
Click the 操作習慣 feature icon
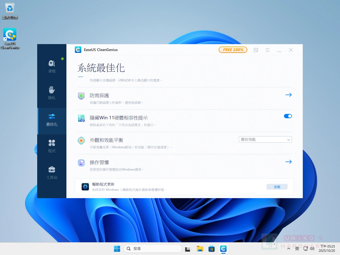pyautogui.click(x=81, y=163)
